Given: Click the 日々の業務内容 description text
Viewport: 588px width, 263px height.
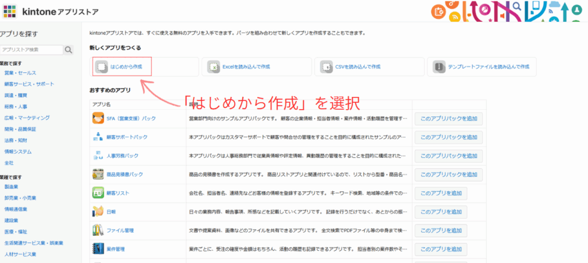Looking at the screenshot, I should 298,211.
